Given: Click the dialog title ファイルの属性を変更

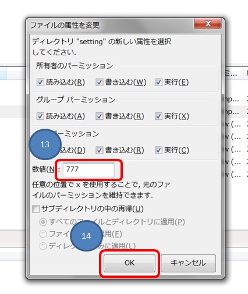Looking at the screenshot, I should pyautogui.click(x=65, y=25).
